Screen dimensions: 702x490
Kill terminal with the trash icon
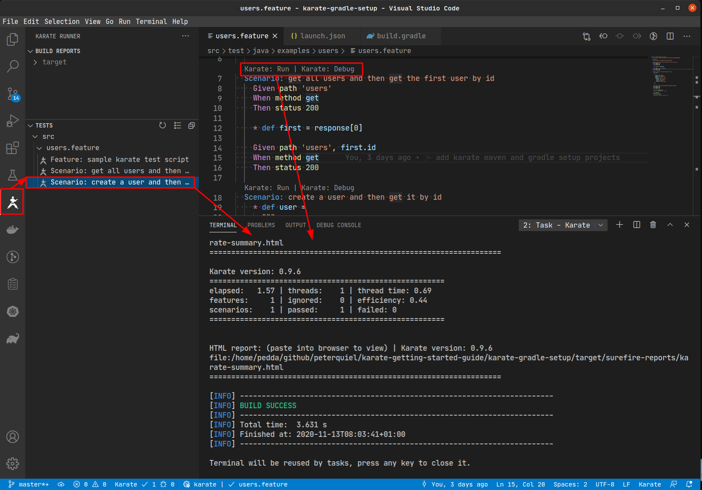point(653,225)
